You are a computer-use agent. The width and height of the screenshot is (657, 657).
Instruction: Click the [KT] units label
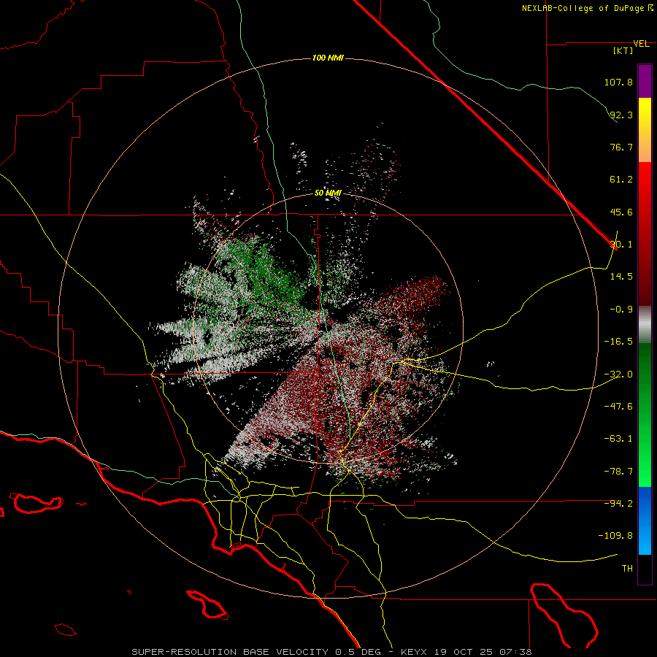point(623,50)
